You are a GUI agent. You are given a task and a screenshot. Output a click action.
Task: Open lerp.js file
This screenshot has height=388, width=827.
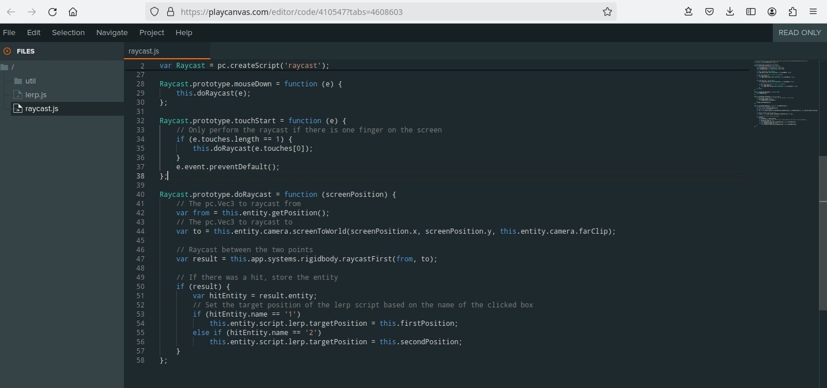(x=36, y=94)
